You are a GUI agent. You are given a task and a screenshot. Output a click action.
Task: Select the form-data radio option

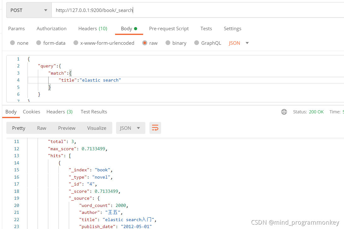tap(38, 43)
